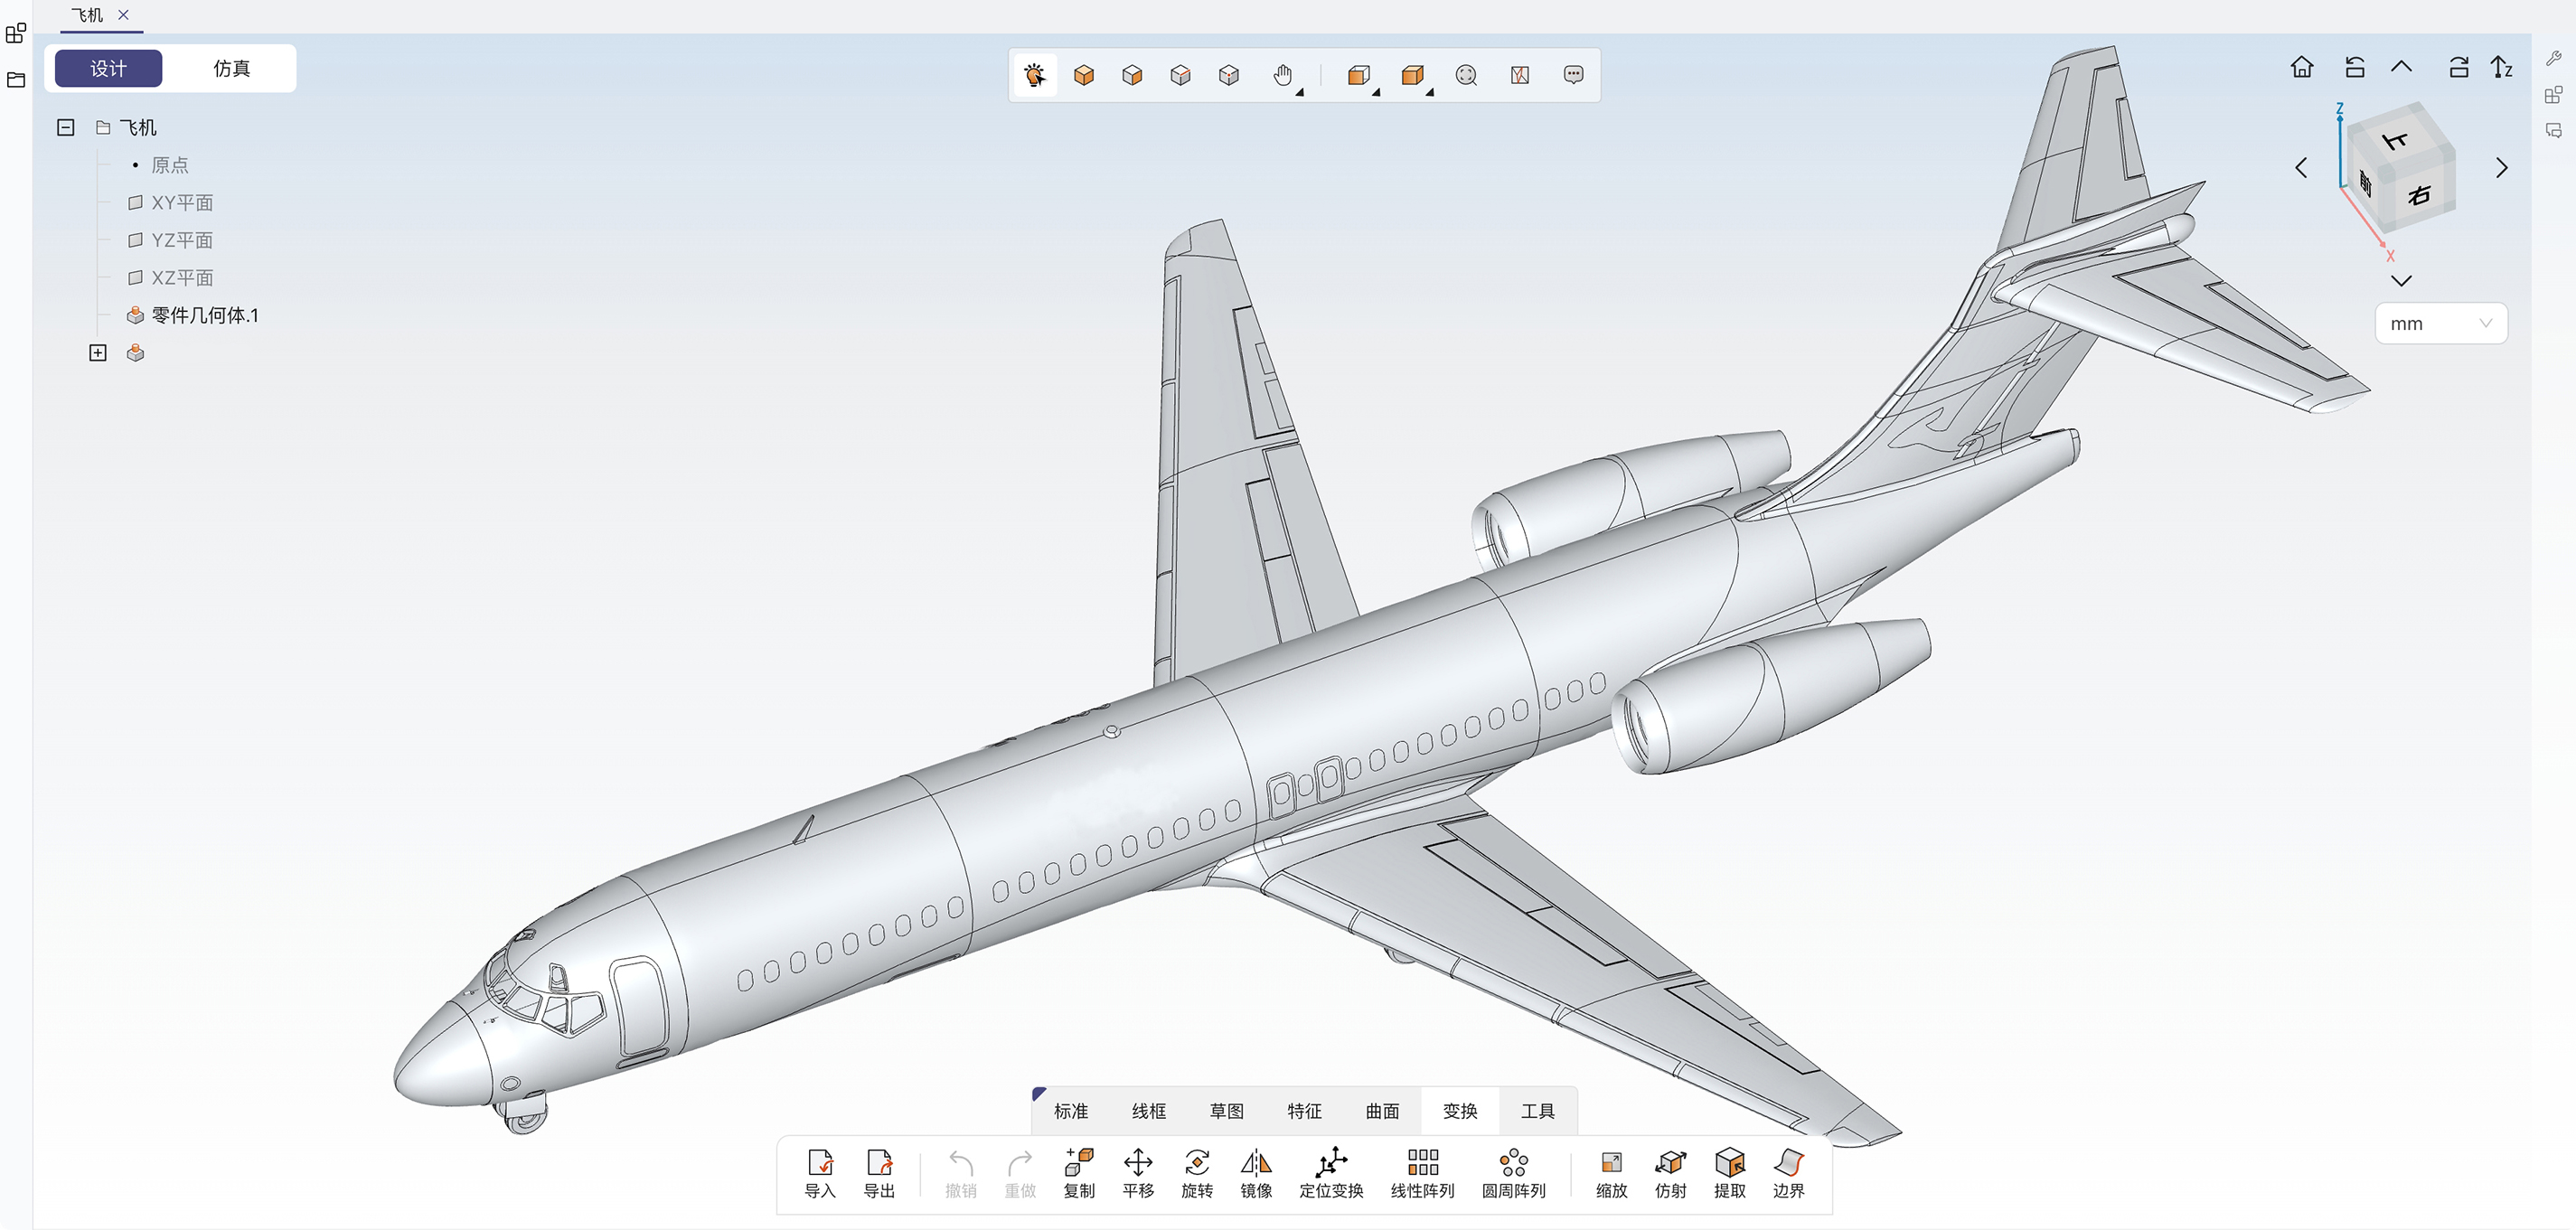This screenshot has height=1230, width=2576.
Task: Select the Pan hand tool in top toolbar
Action: [1283, 75]
